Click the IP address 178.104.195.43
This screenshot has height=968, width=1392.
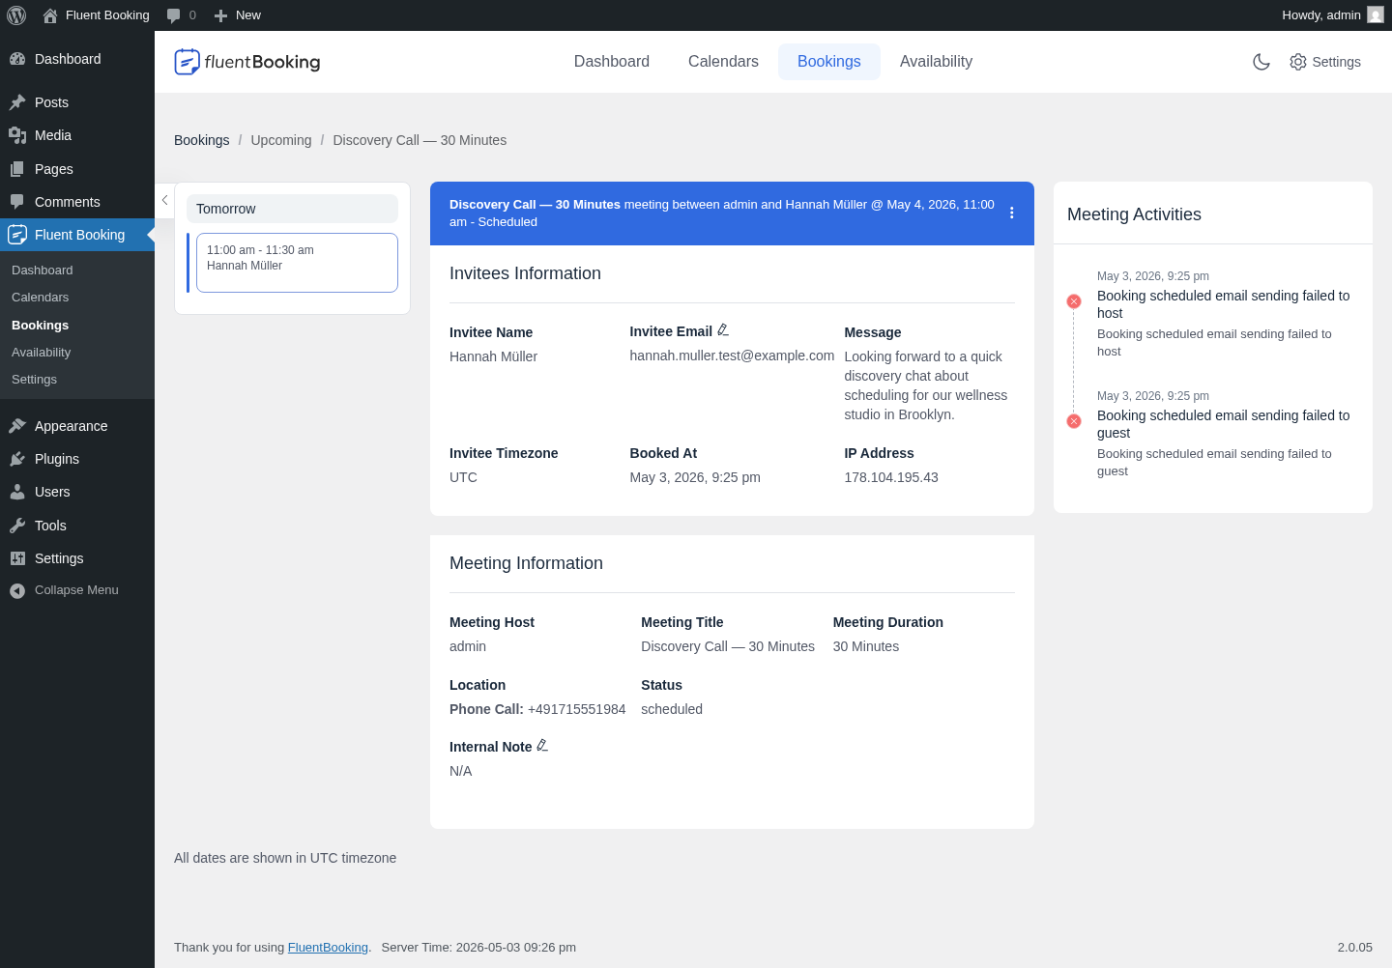891,477
